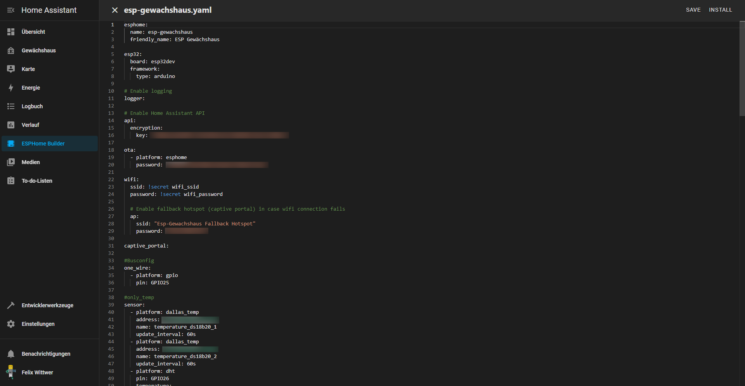Open the Medien media player icon
745x386 pixels.
pyautogui.click(x=11, y=162)
